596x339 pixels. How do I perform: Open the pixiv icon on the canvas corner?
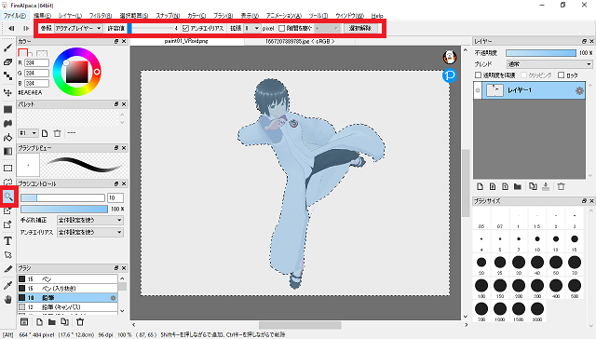point(450,75)
